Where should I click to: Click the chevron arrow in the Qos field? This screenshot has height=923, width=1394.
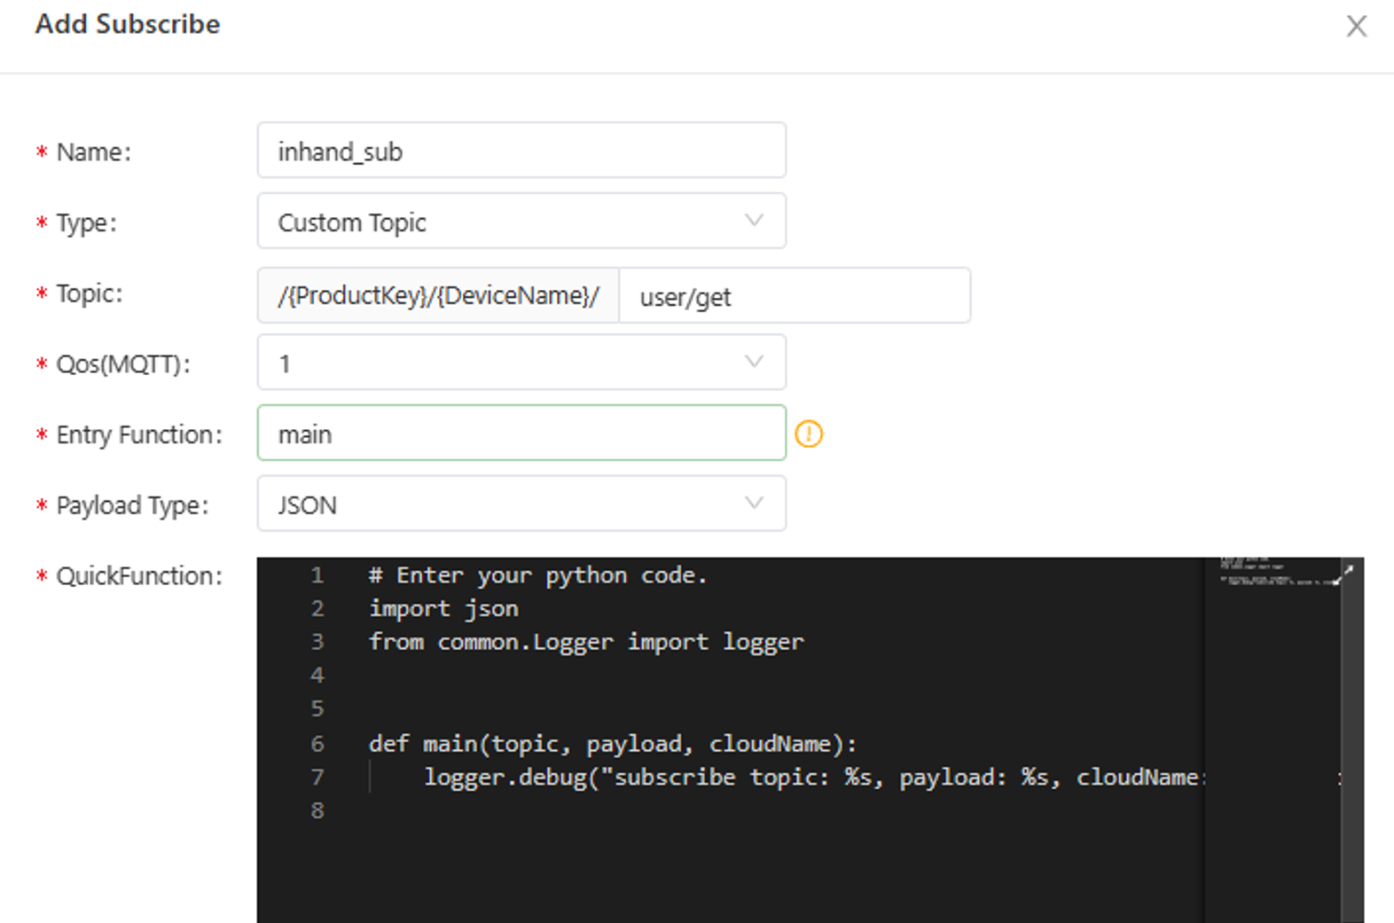pyautogui.click(x=754, y=362)
